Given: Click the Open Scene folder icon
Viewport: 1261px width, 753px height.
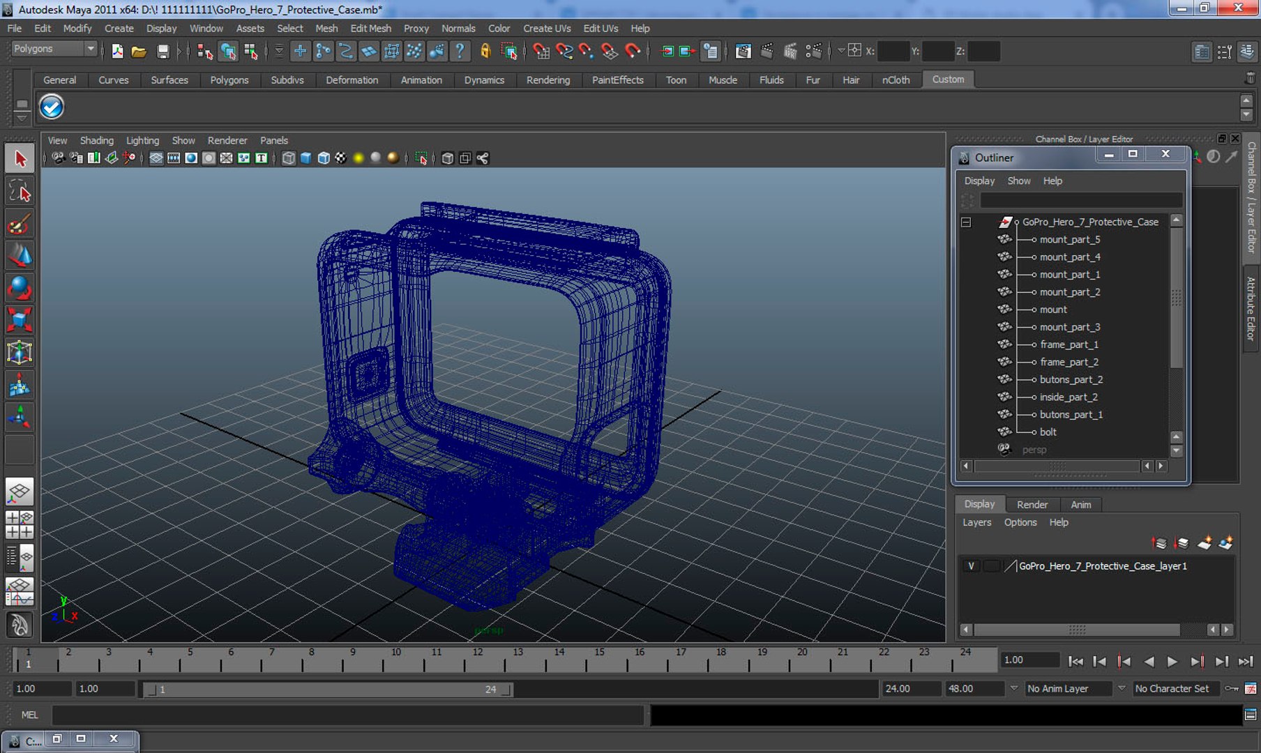Looking at the screenshot, I should [139, 51].
